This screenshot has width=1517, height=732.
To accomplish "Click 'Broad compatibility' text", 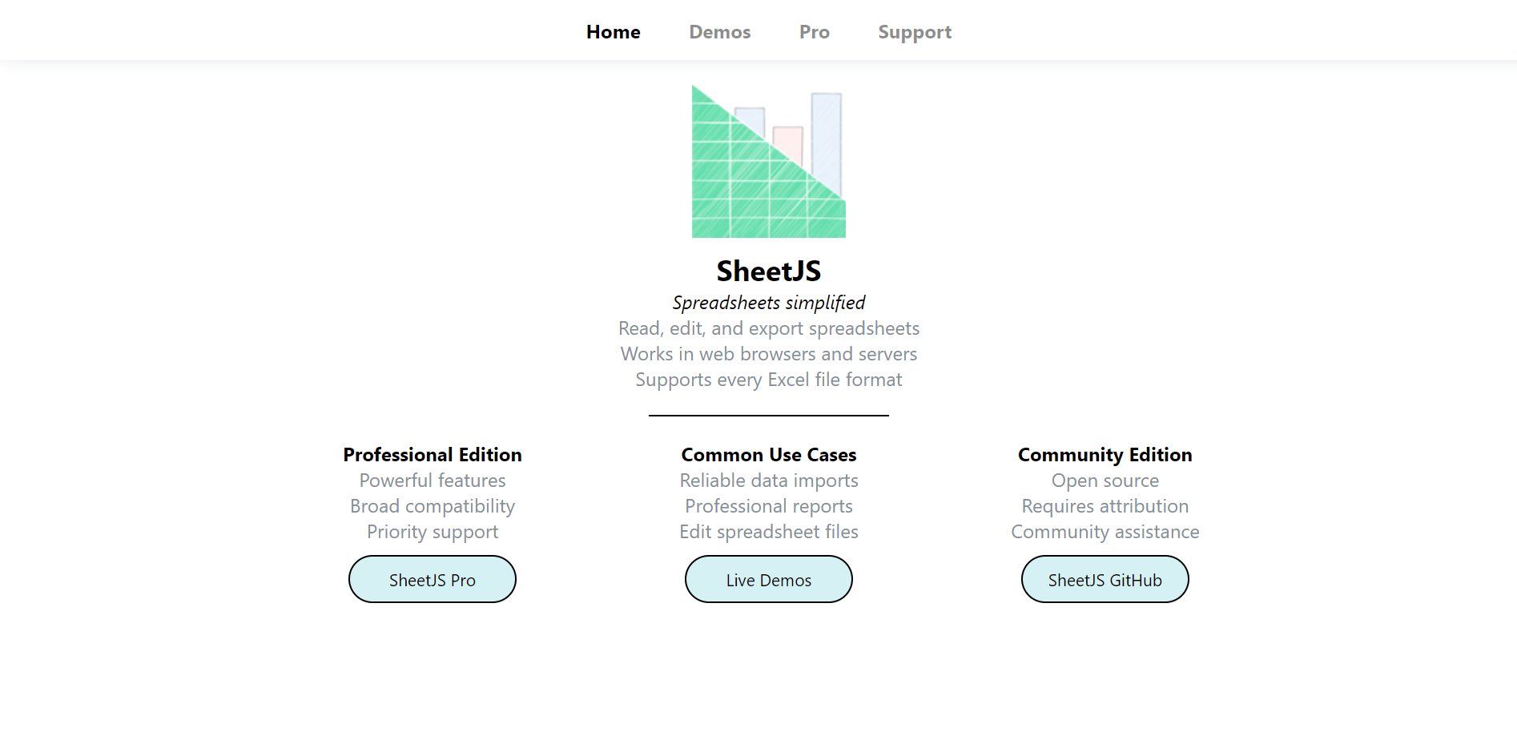I will tap(433, 506).
